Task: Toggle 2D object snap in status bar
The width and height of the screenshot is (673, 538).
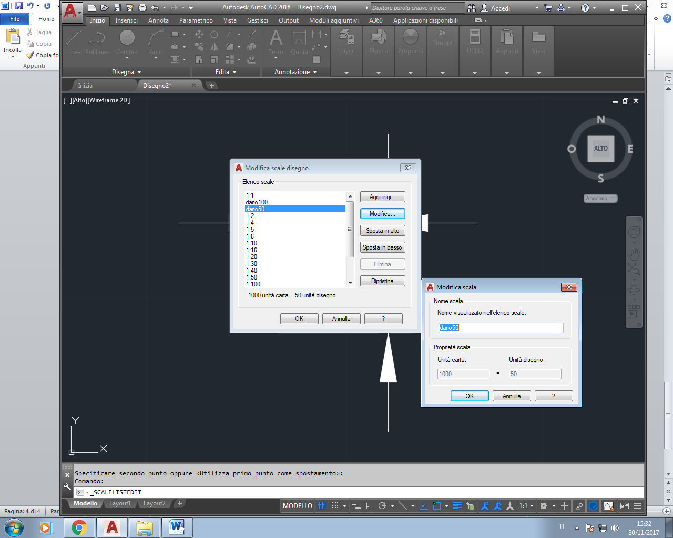Action: [437, 506]
